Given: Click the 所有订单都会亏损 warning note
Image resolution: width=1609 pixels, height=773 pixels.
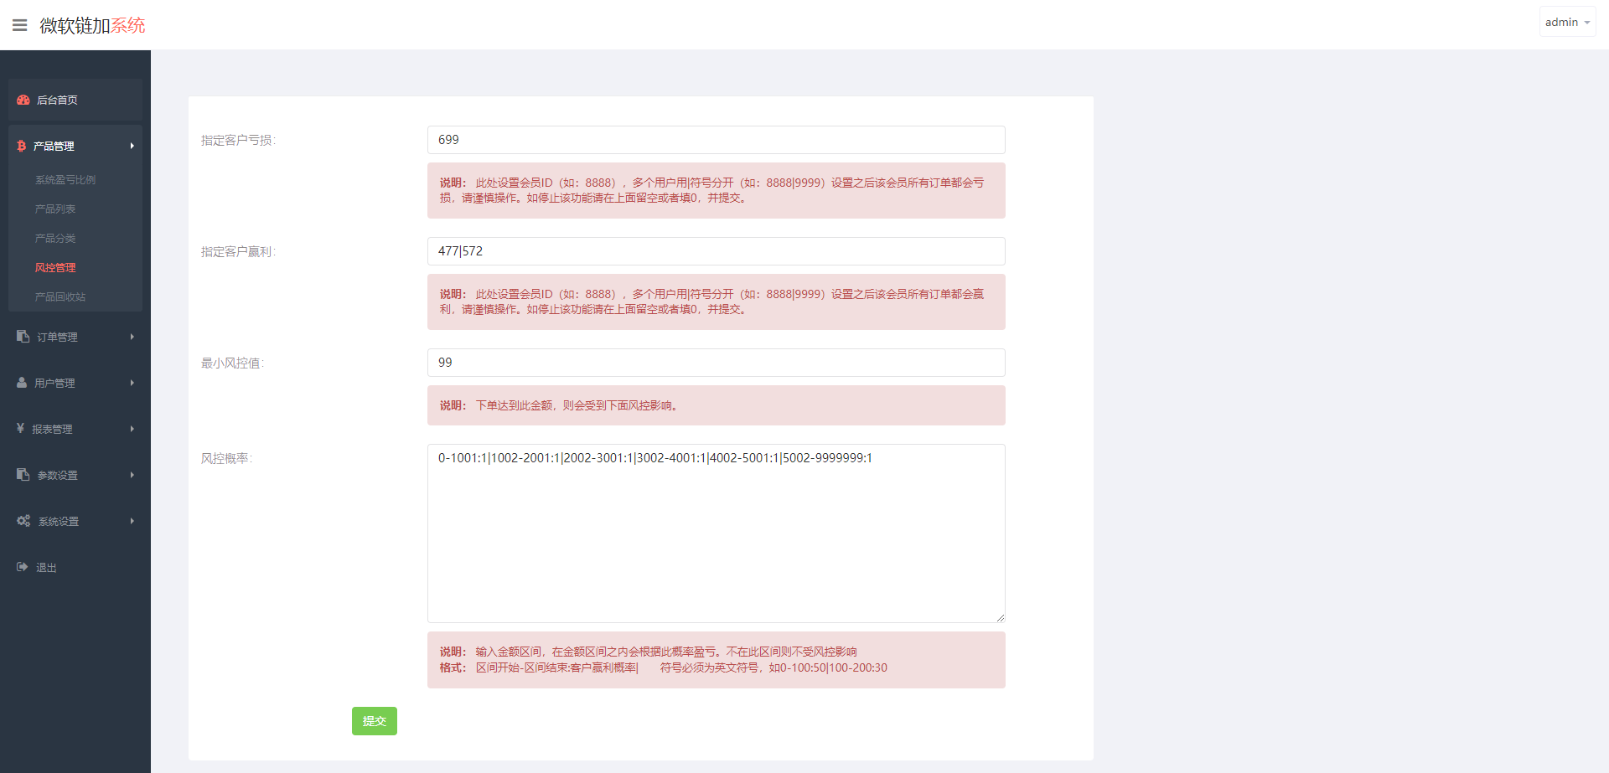Looking at the screenshot, I should point(717,191).
